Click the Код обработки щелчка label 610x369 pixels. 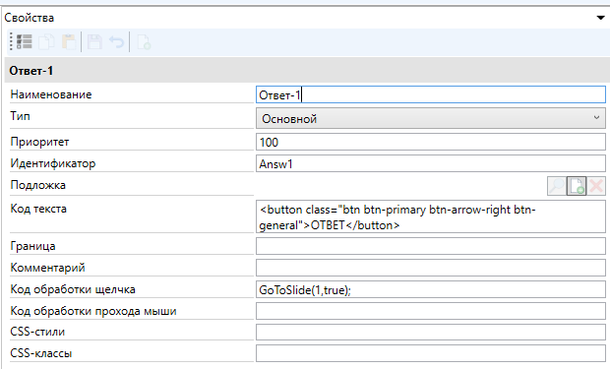coord(73,289)
